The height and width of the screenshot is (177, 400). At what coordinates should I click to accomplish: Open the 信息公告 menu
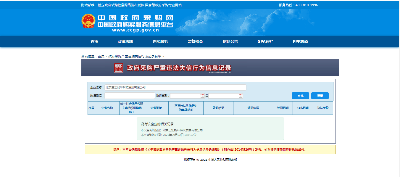tap(230, 41)
